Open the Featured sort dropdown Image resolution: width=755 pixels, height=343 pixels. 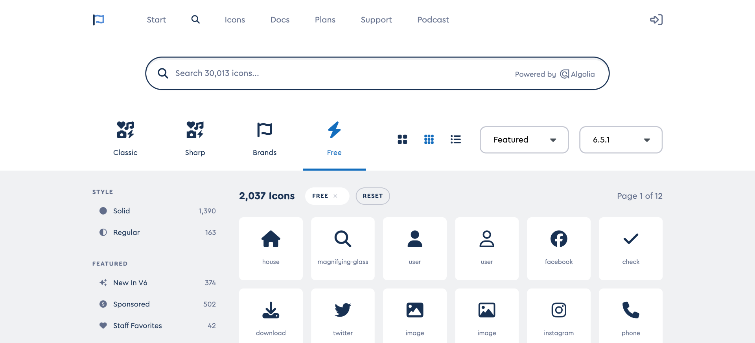pos(524,140)
